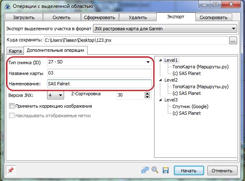Toggle Накладывать отображаемые метки checkbox
This screenshot has width=245, height=181.
(x=12, y=116)
